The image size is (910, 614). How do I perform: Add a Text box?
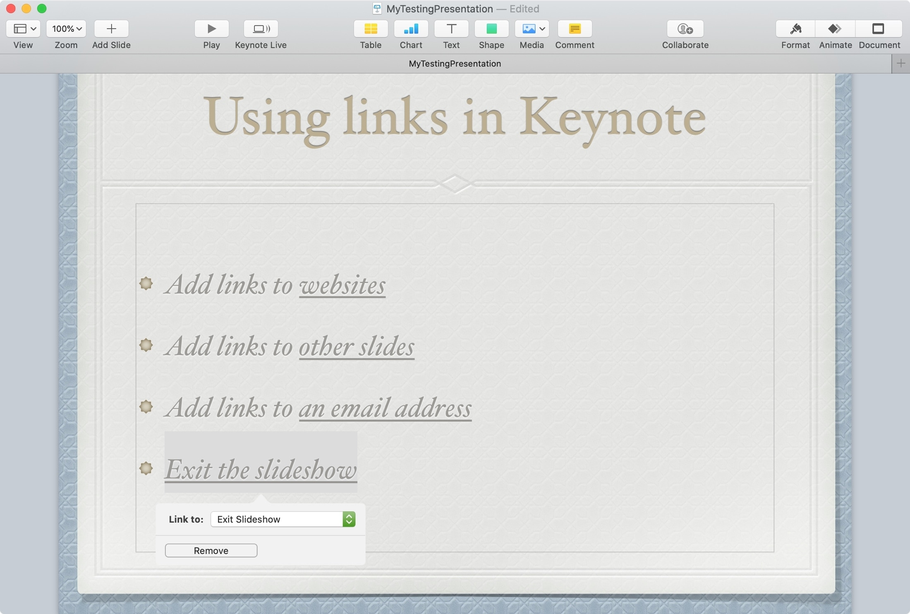(x=451, y=29)
